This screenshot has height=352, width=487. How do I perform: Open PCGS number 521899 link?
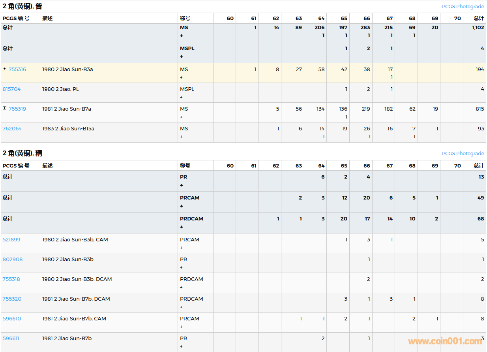[11, 240]
